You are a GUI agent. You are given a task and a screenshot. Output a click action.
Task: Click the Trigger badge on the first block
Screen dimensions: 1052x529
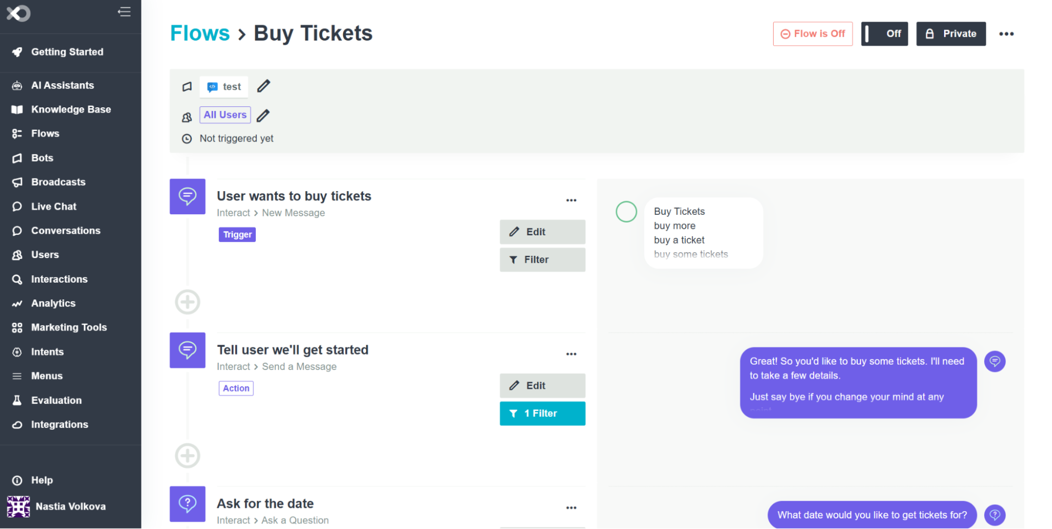tap(237, 234)
